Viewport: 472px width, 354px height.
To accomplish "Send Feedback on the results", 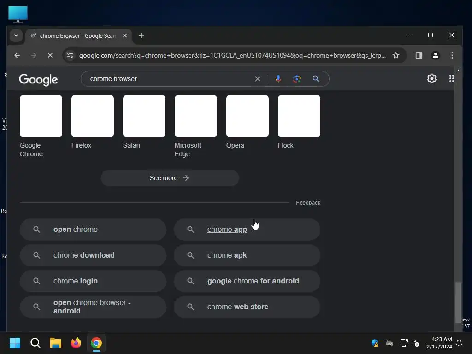I will (308, 203).
